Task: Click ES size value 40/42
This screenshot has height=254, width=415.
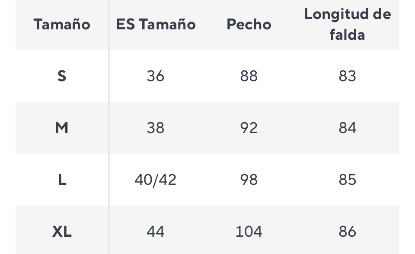Action: coord(156,180)
